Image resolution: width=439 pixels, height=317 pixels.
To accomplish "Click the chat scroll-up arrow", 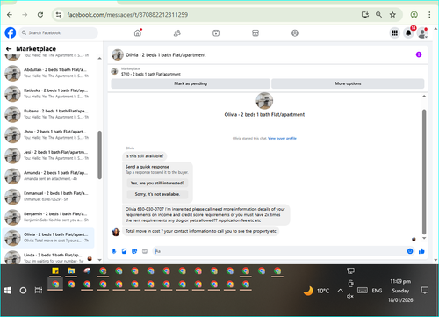I will click(424, 96).
